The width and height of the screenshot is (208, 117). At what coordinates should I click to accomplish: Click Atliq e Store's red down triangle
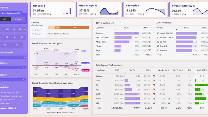[x=149, y=42]
